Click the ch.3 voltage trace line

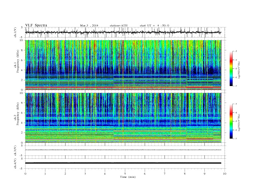[123, 150]
